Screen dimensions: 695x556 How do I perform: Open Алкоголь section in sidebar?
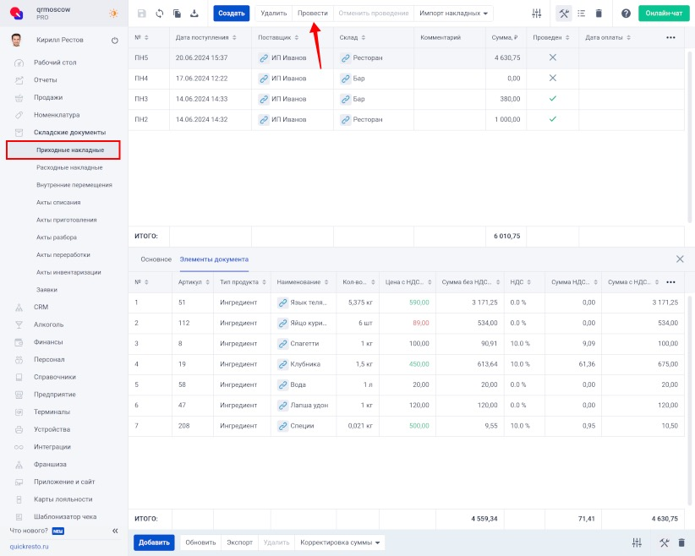[x=49, y=324]
